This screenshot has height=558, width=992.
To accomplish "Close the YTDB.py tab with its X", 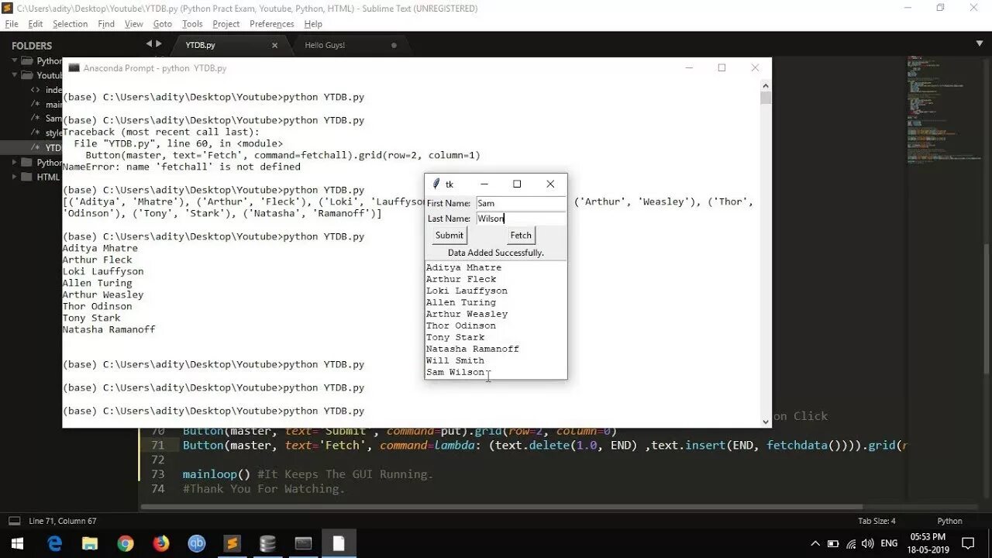I will click(274, 45).
